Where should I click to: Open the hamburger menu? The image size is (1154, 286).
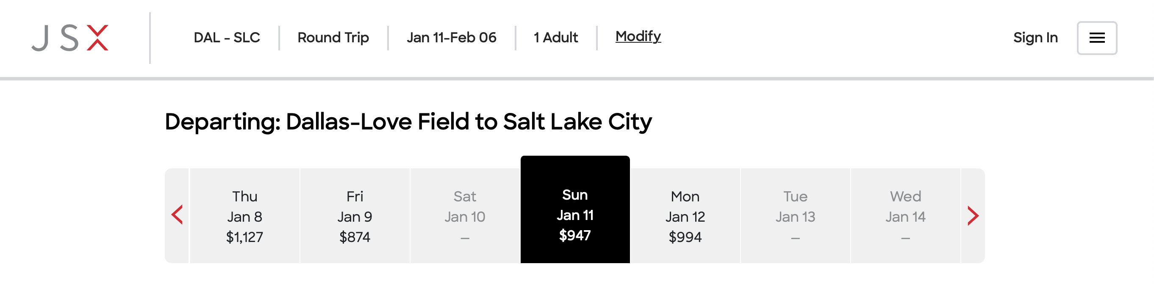[1096, 38]
